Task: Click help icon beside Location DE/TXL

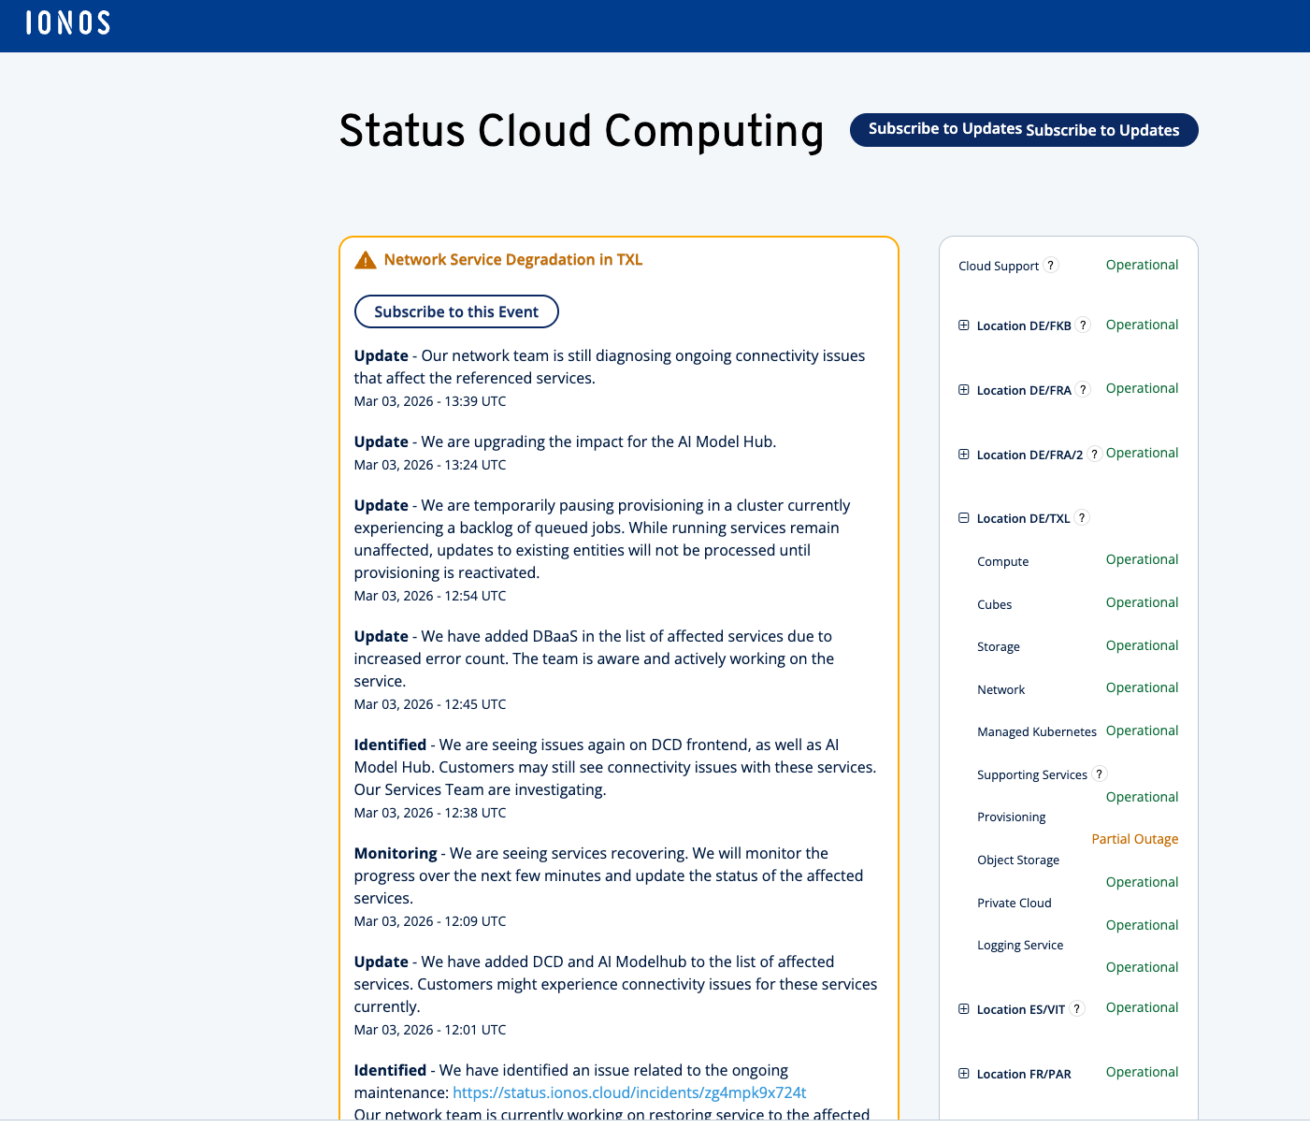Action: [1082, 518]
